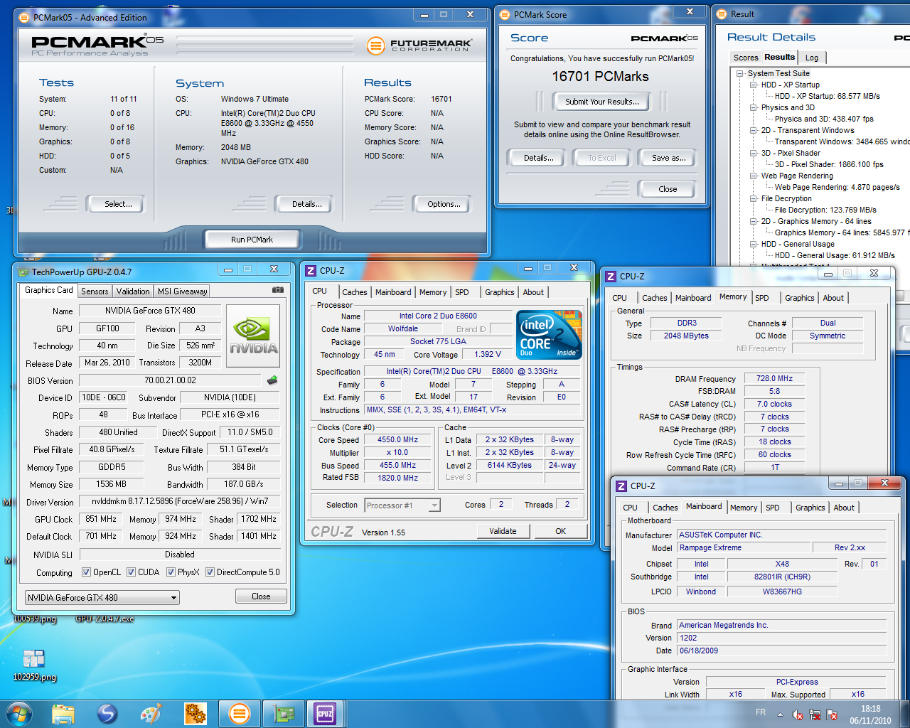The width and height of the screenshot is (910, 728).
Task: Collapse the HDD - XP Startup node
Action: click(754, 85)
